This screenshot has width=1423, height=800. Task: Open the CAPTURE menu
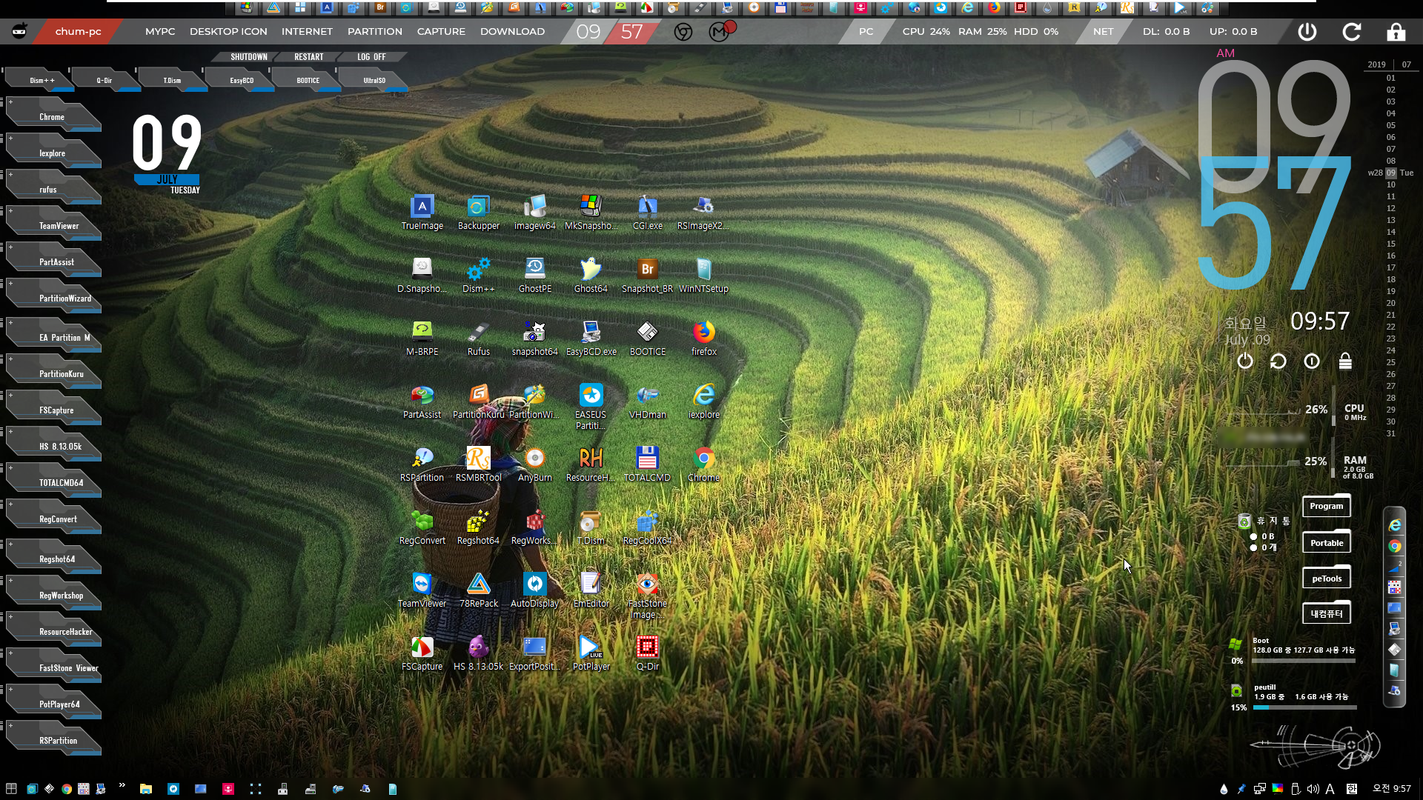pos(441,31)
